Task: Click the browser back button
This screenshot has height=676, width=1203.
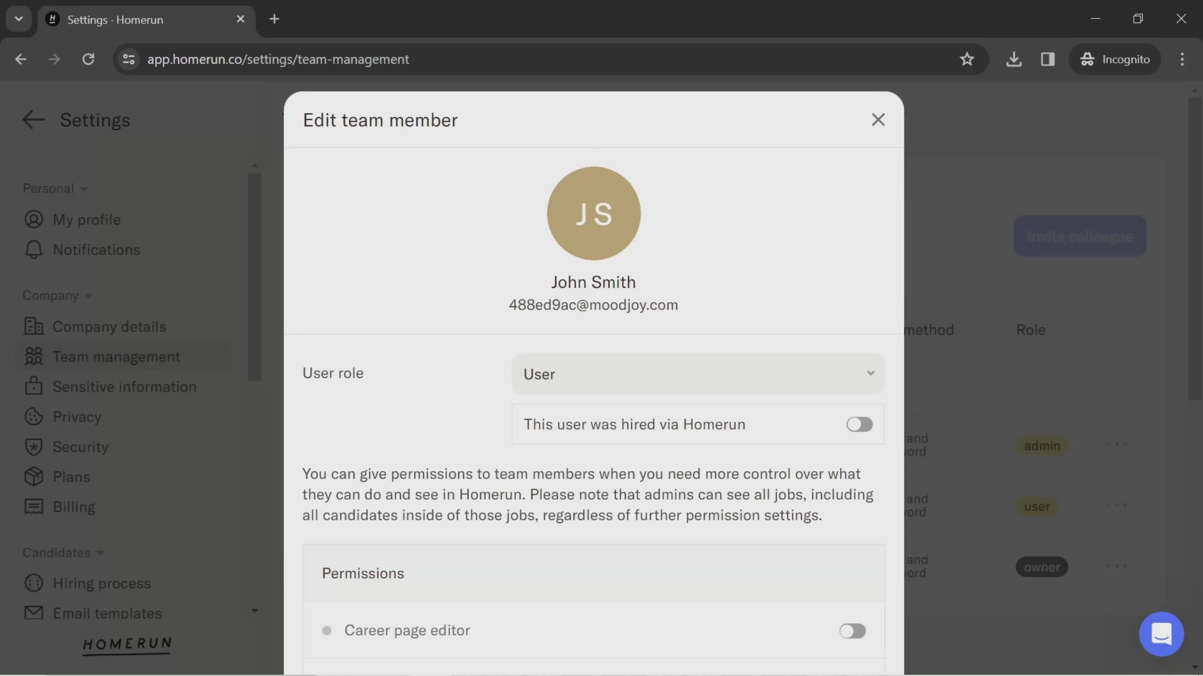Action: (x=21, y=59)
